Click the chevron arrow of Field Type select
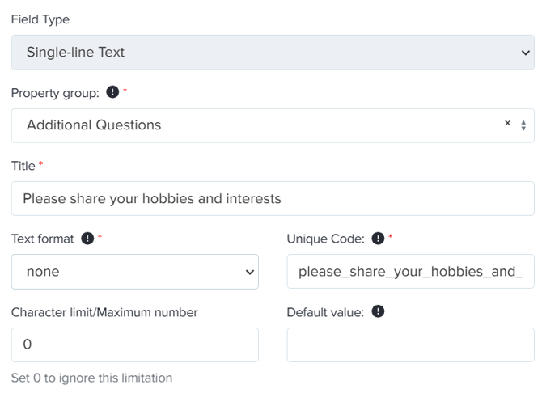This screenshot has width=542, height=410. pos(524,53)
